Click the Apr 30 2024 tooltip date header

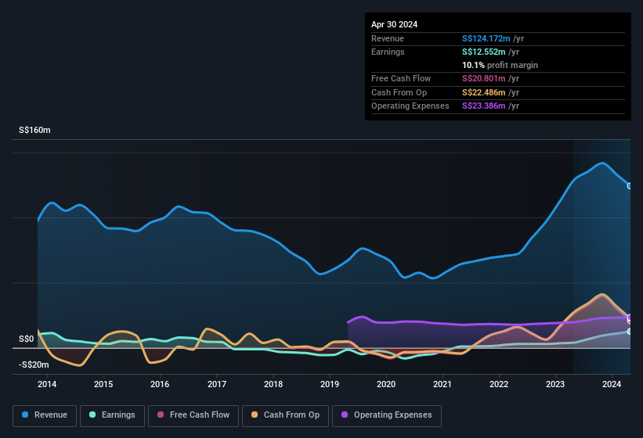tap(395, 24)
